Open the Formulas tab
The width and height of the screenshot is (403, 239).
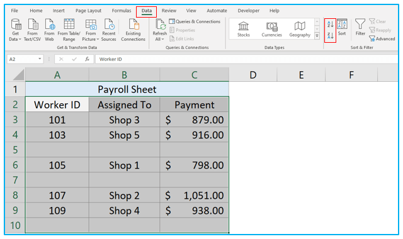(122, 11)
